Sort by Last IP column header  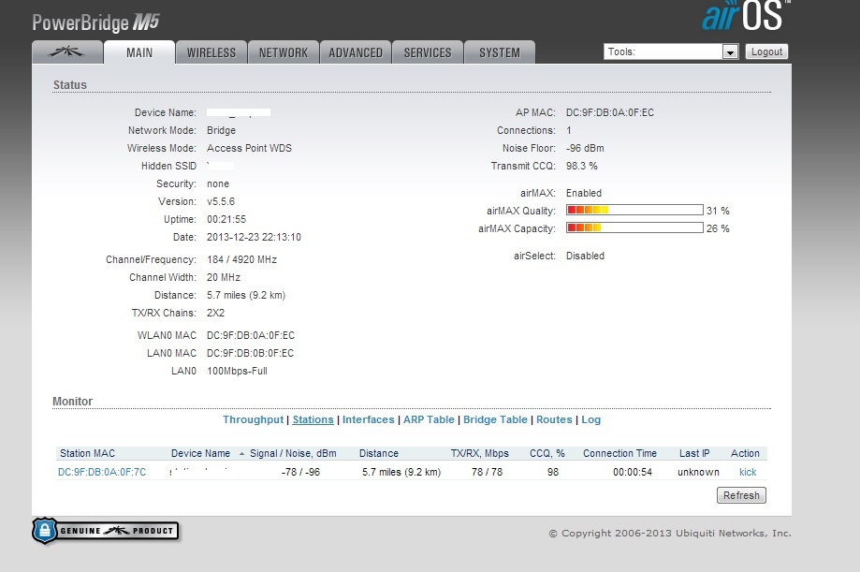(x=694, y=453)
